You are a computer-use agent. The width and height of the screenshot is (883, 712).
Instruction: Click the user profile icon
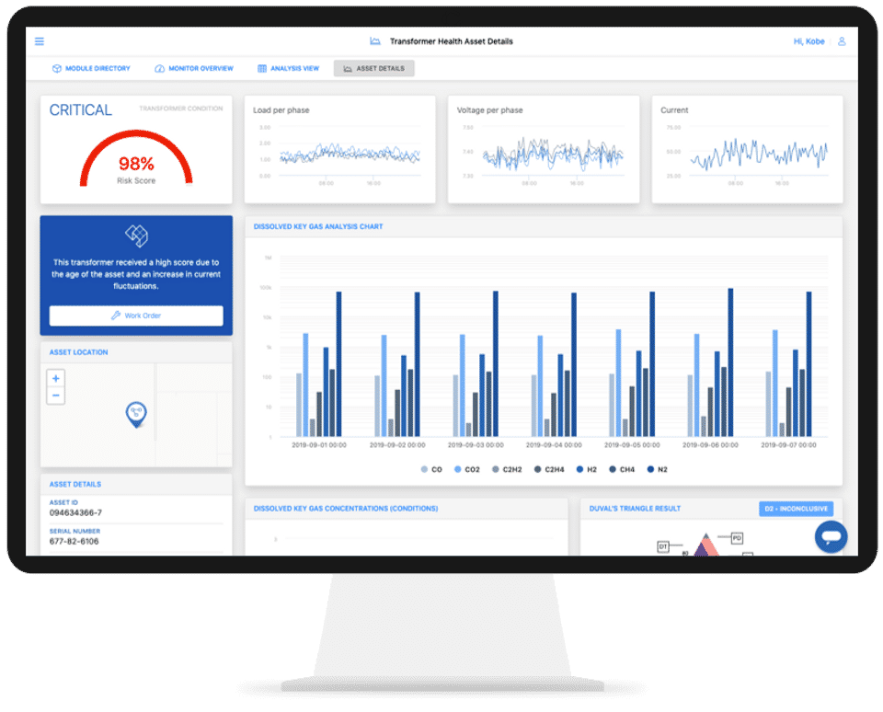pos(842,41)
